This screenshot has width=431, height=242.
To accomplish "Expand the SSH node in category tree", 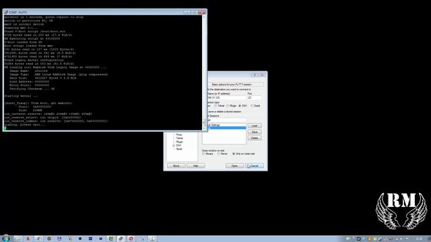I will (174, 145).
